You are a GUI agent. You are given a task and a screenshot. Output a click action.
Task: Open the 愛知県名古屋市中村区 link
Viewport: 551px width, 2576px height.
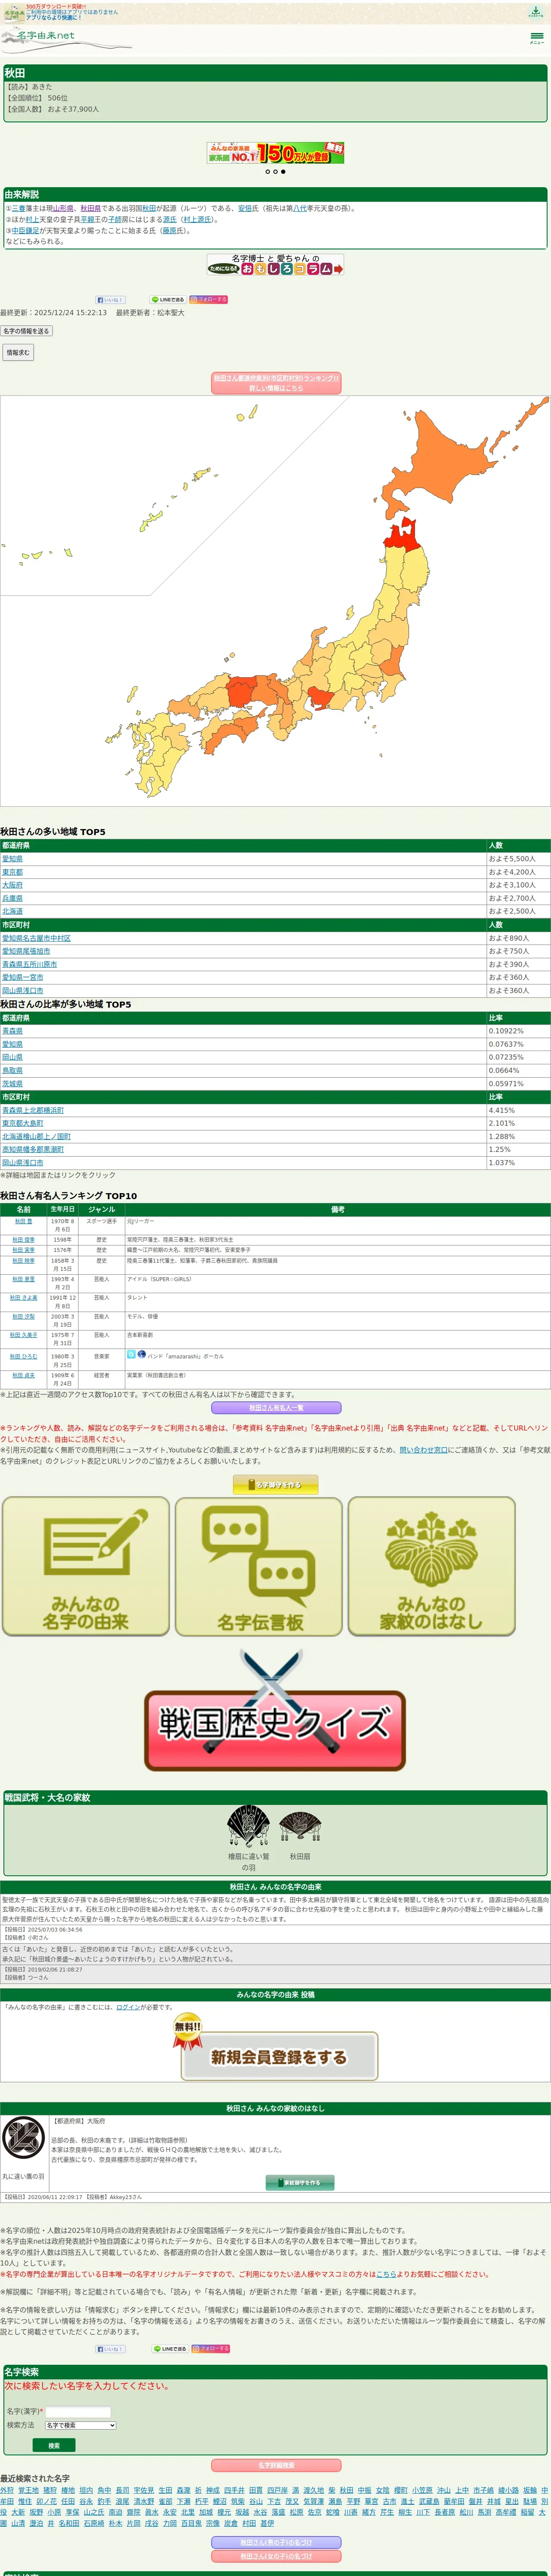click(36, 938)
